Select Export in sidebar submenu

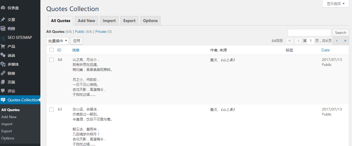tap(7, 131)
